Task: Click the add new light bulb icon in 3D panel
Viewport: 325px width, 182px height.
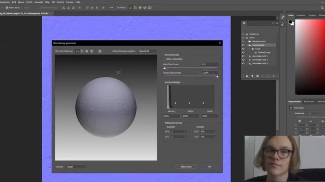Action: point(252,76)
